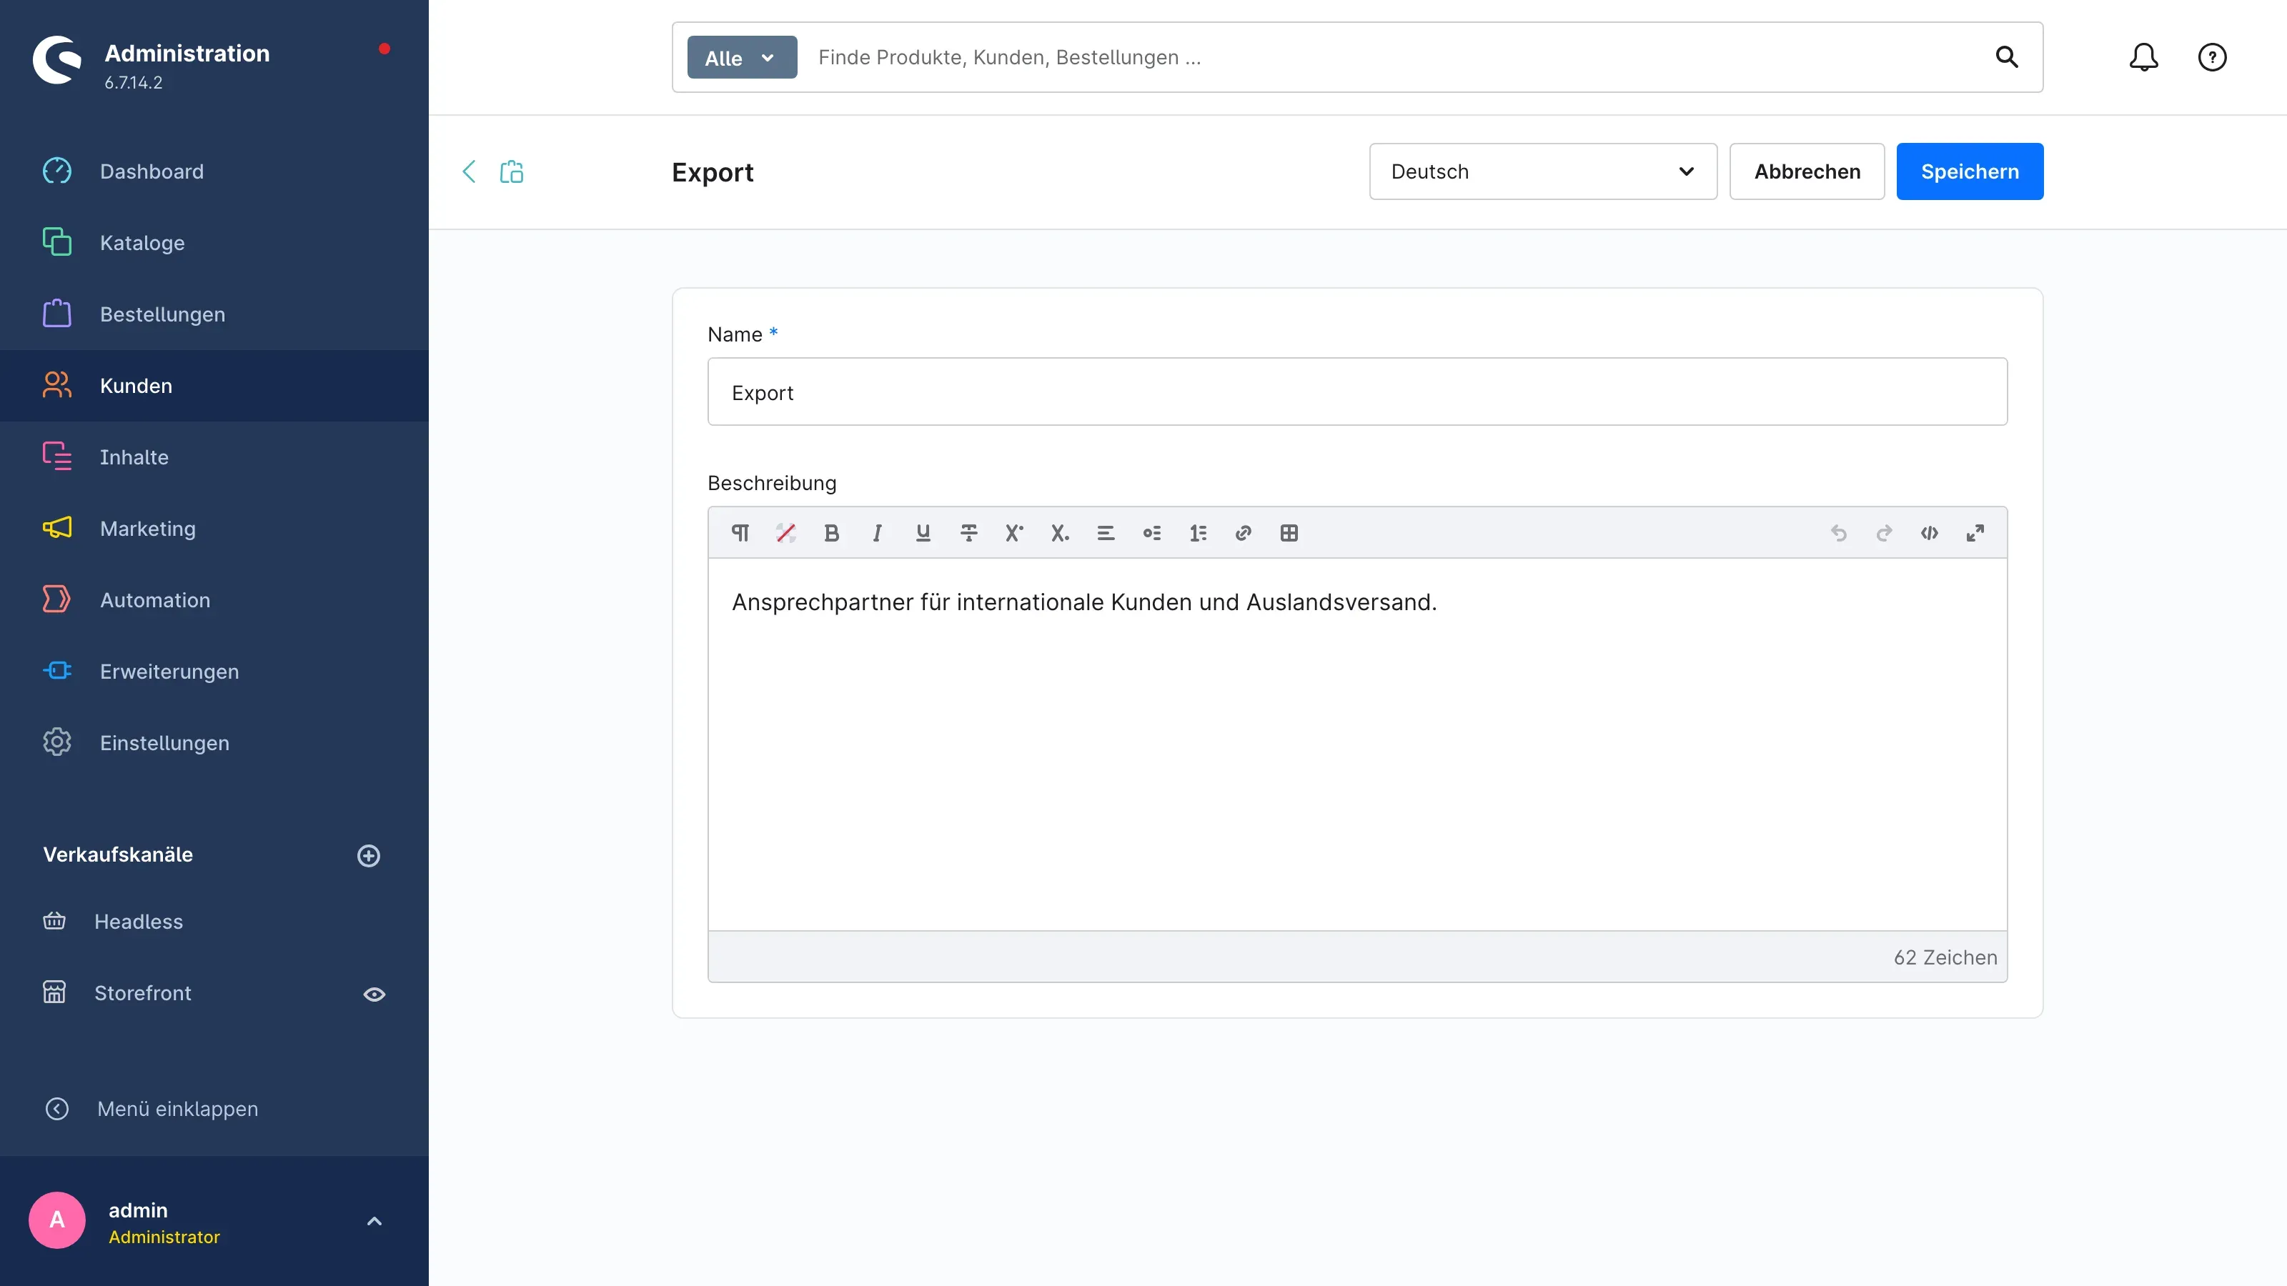Open the Alle search filter dropdown
The width and height of the screenshot is (2287, 1286).
point(743,58)
